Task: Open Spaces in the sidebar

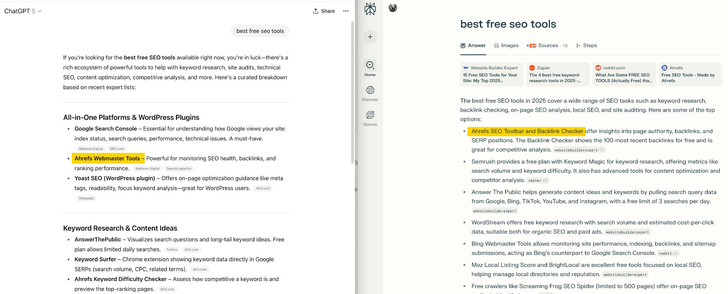Action: [x=370, y=118]
